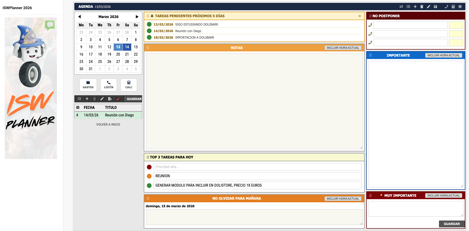Grab the drag handle of the IMPORTANTE panel

[370, 55]
